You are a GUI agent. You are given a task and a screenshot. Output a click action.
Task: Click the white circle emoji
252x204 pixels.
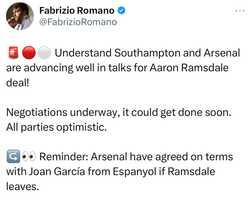click(44, 53)
